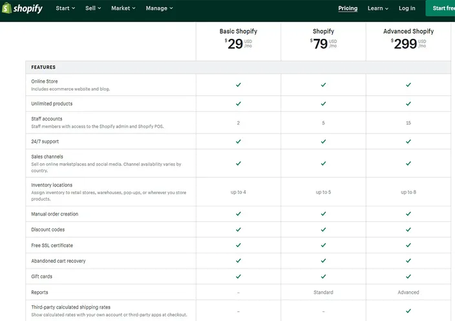The image size is (455, 321).
Task: Click Staff accounts value 2
Action: click(238, 123)
